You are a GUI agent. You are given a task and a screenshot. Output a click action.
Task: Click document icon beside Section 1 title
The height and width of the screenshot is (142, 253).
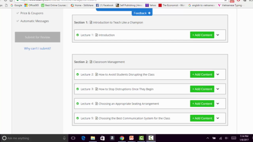pyautogui.click(x=91, y=22)
